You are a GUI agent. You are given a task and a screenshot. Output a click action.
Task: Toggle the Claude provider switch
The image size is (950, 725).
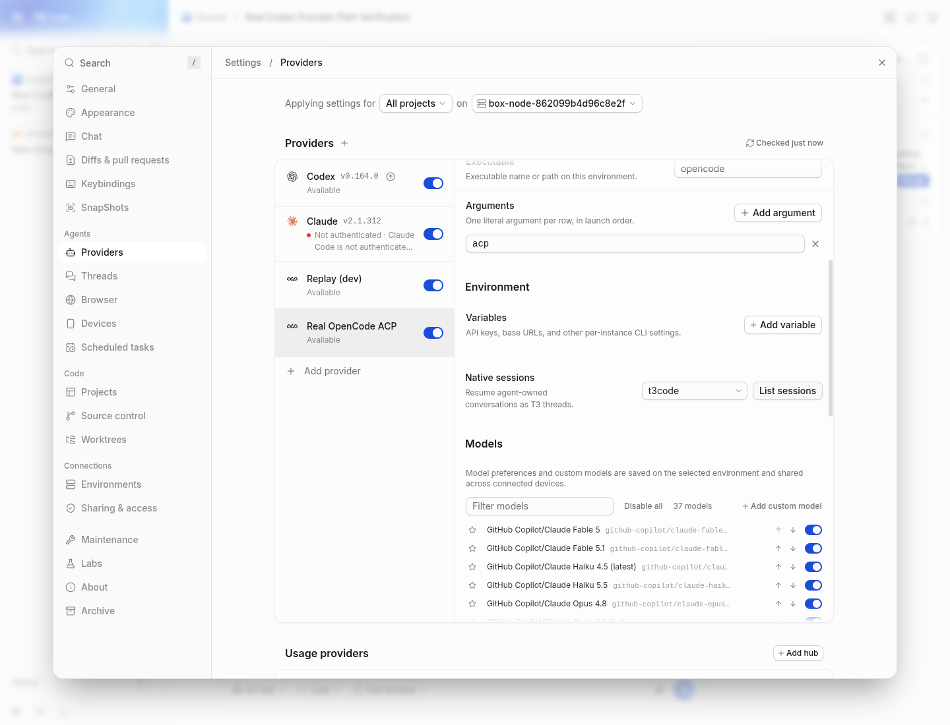[x=433, y=234]
